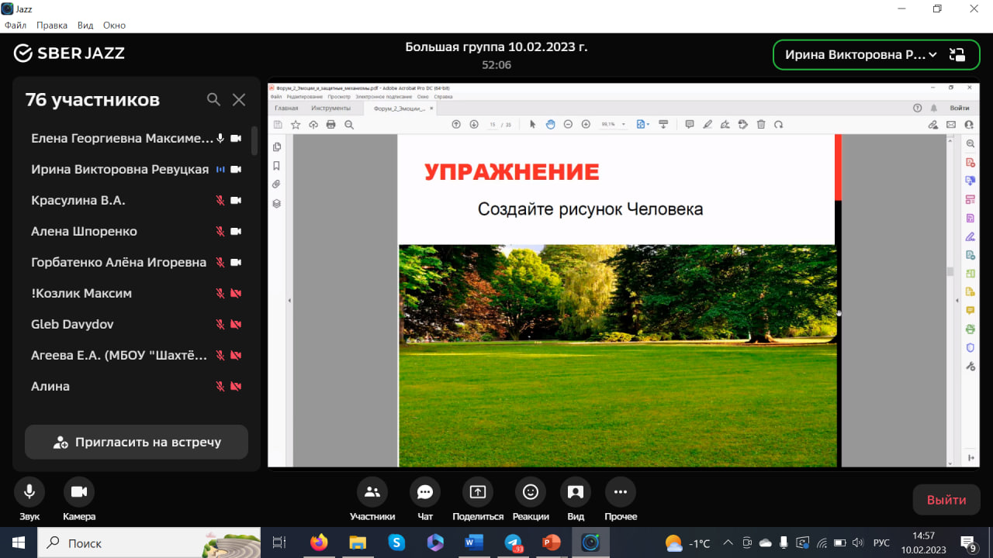993x558 pixels.
Task: Open the Правка menu in Jazz
Action: click(52, 25)
